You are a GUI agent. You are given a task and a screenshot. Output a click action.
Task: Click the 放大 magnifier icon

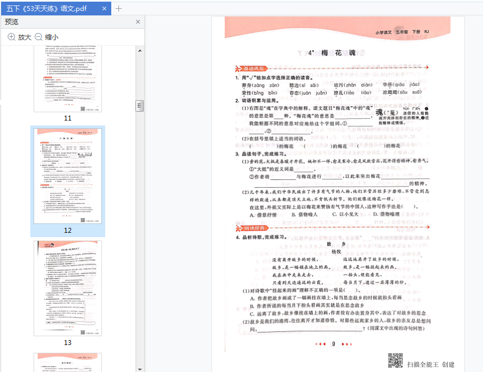[12, 37]
